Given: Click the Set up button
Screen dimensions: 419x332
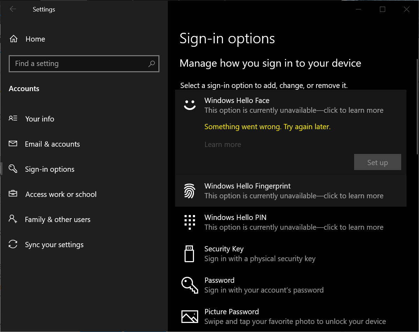Looking at the screenshot, I should [377, 162].
